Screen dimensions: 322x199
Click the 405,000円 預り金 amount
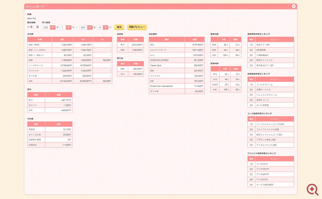pos(137,69)
